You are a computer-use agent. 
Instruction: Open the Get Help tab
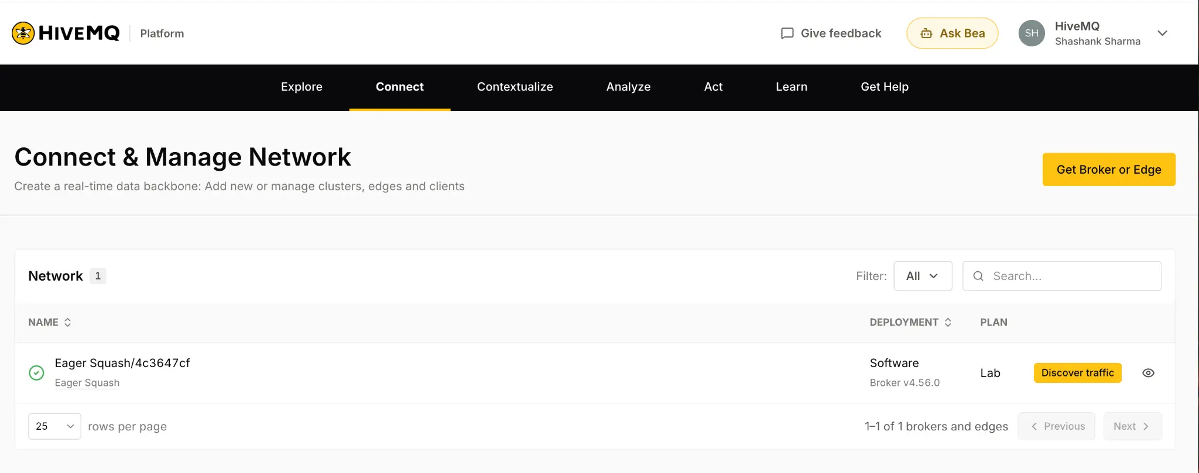point(885,87)
